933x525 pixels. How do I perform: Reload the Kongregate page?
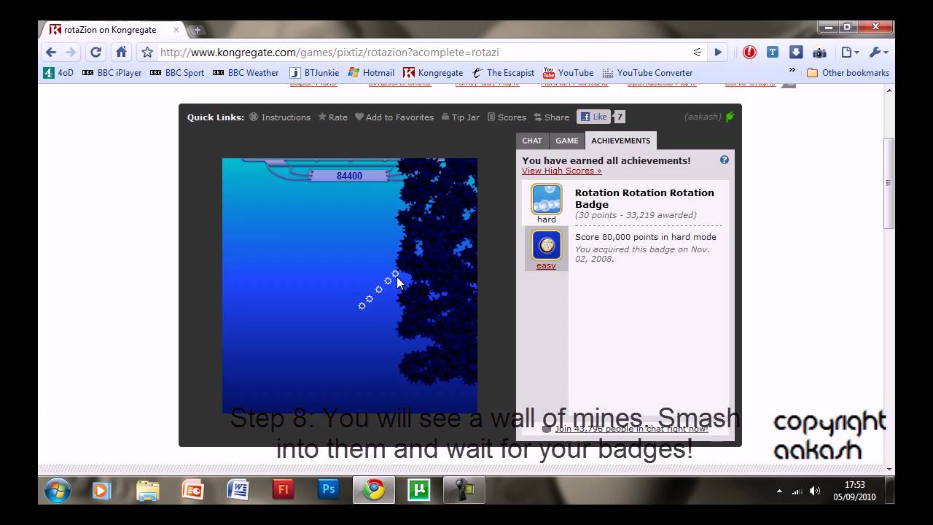point(95,52)
